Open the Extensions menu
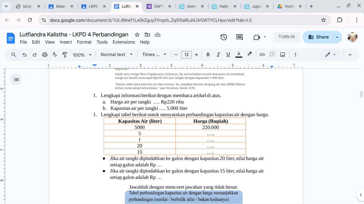This screenshot has height=204, width=364. point(124,42)
